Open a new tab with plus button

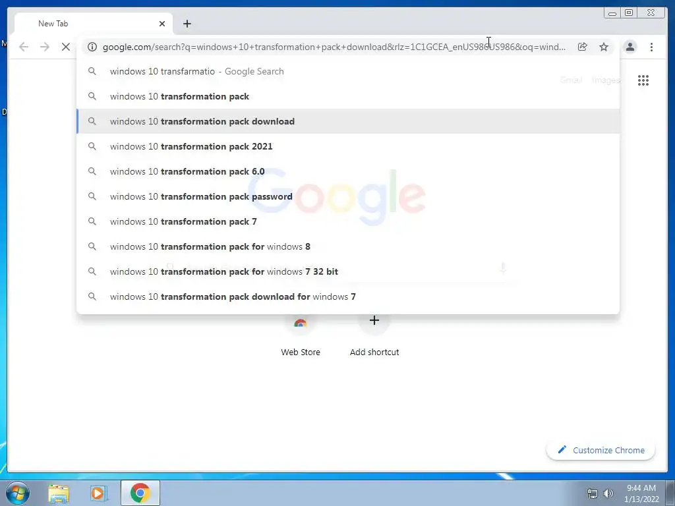coord(187,24)
